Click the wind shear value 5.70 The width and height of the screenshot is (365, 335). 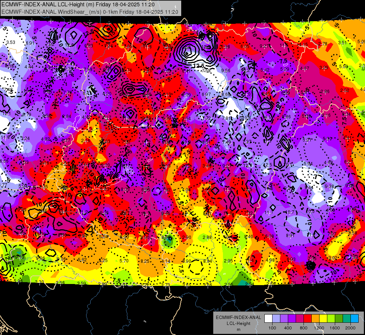coord(124,261)
